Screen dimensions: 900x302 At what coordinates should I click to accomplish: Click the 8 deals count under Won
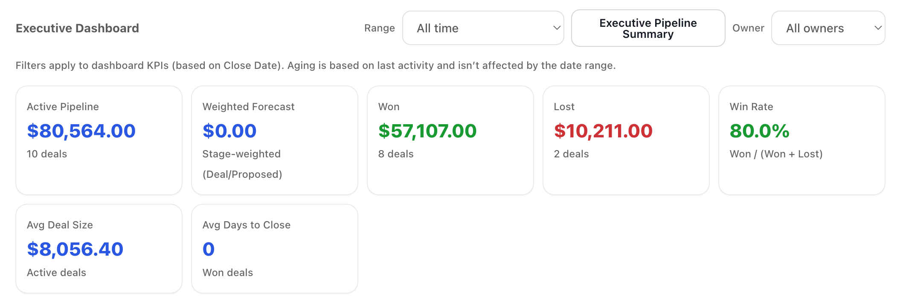click(x=396, y=154)
